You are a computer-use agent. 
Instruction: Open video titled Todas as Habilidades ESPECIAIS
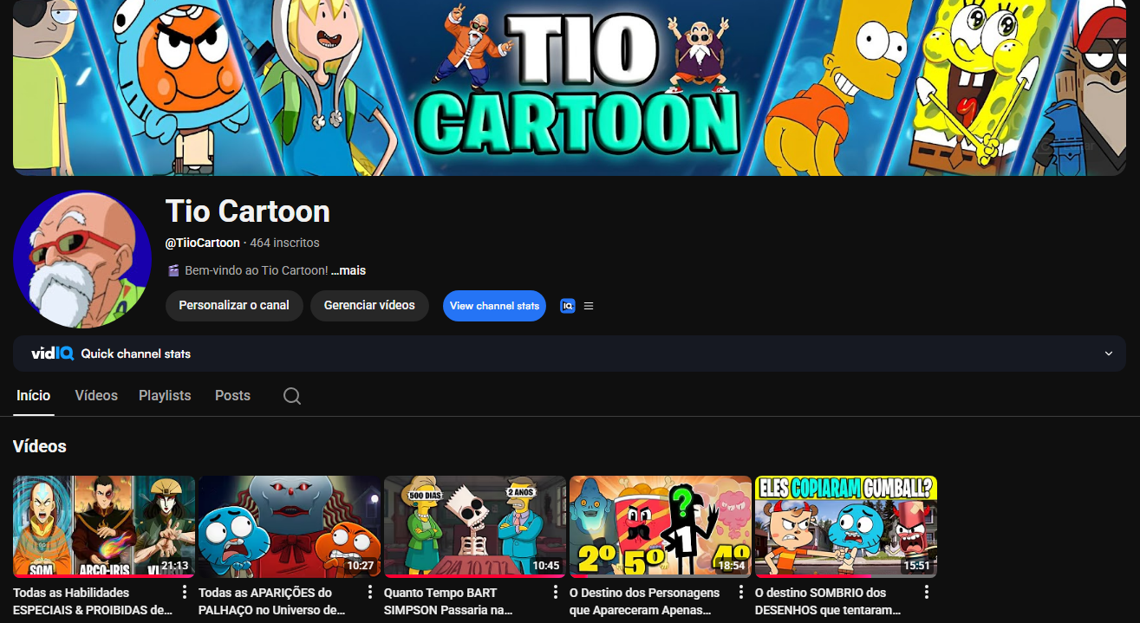pos(93,601)
